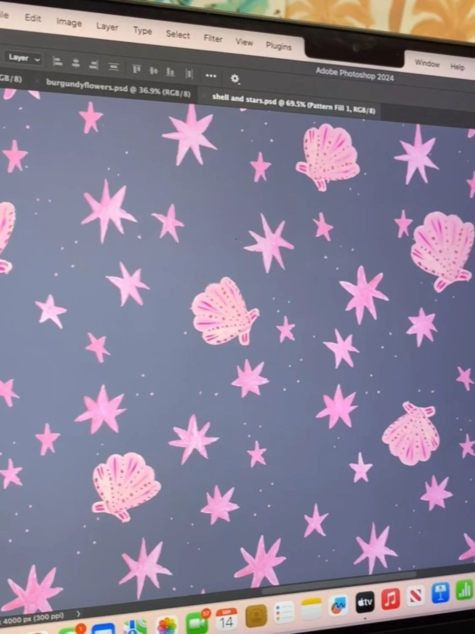Switch to the shell and stars.psd tab
The image size is (475, 634).
point(293,104)
